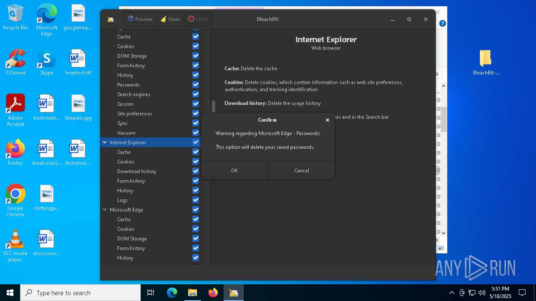
Task: Open File Explorer from taskbar
Action: click(x=192, y=293)
